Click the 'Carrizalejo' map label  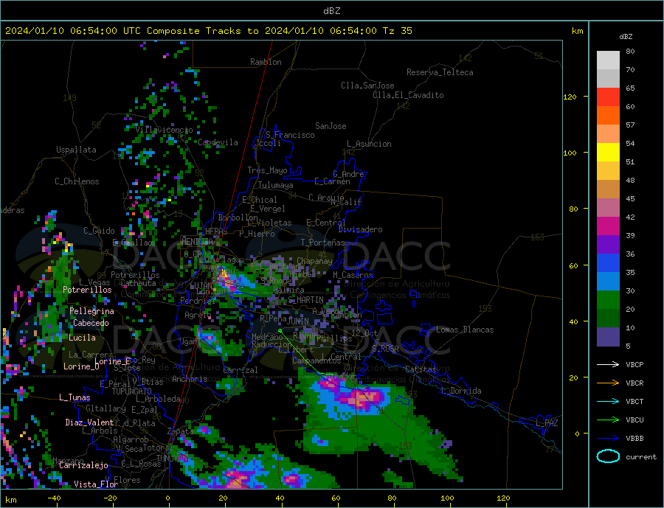tap(83, 465)
